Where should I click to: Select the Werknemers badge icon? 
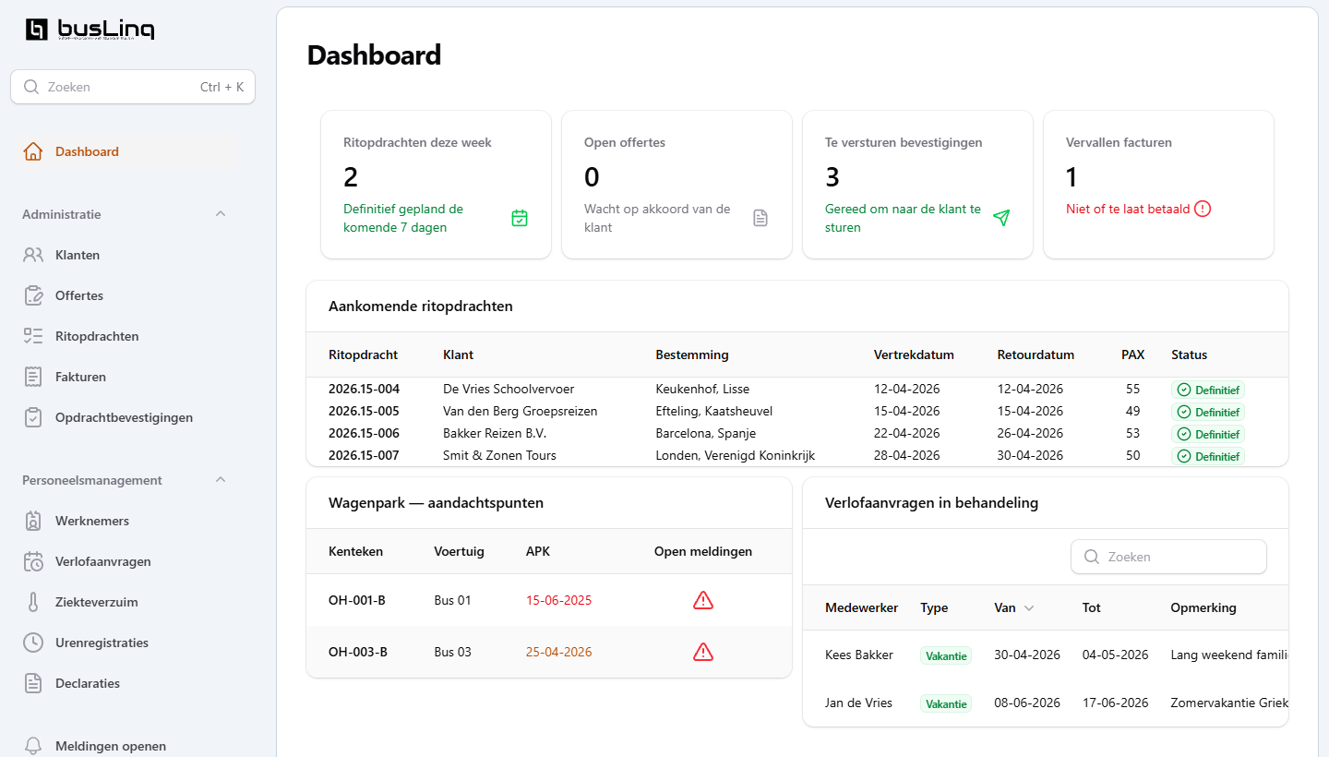(x=32, y=521)
